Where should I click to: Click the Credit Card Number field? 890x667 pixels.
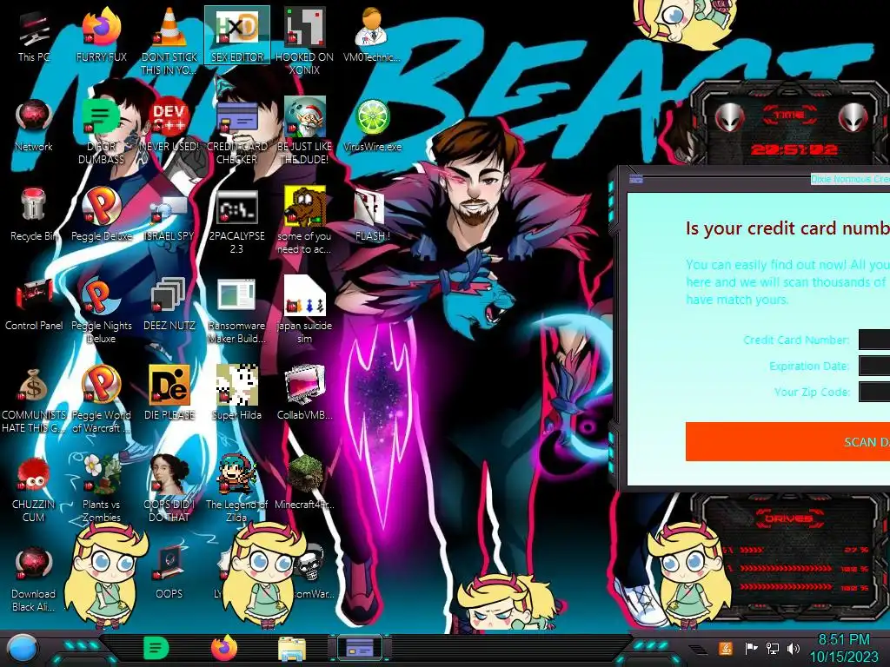[874, 340]
